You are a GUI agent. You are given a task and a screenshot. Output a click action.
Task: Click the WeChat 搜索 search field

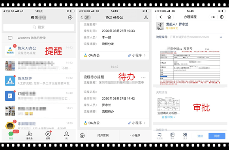point(39,27)
